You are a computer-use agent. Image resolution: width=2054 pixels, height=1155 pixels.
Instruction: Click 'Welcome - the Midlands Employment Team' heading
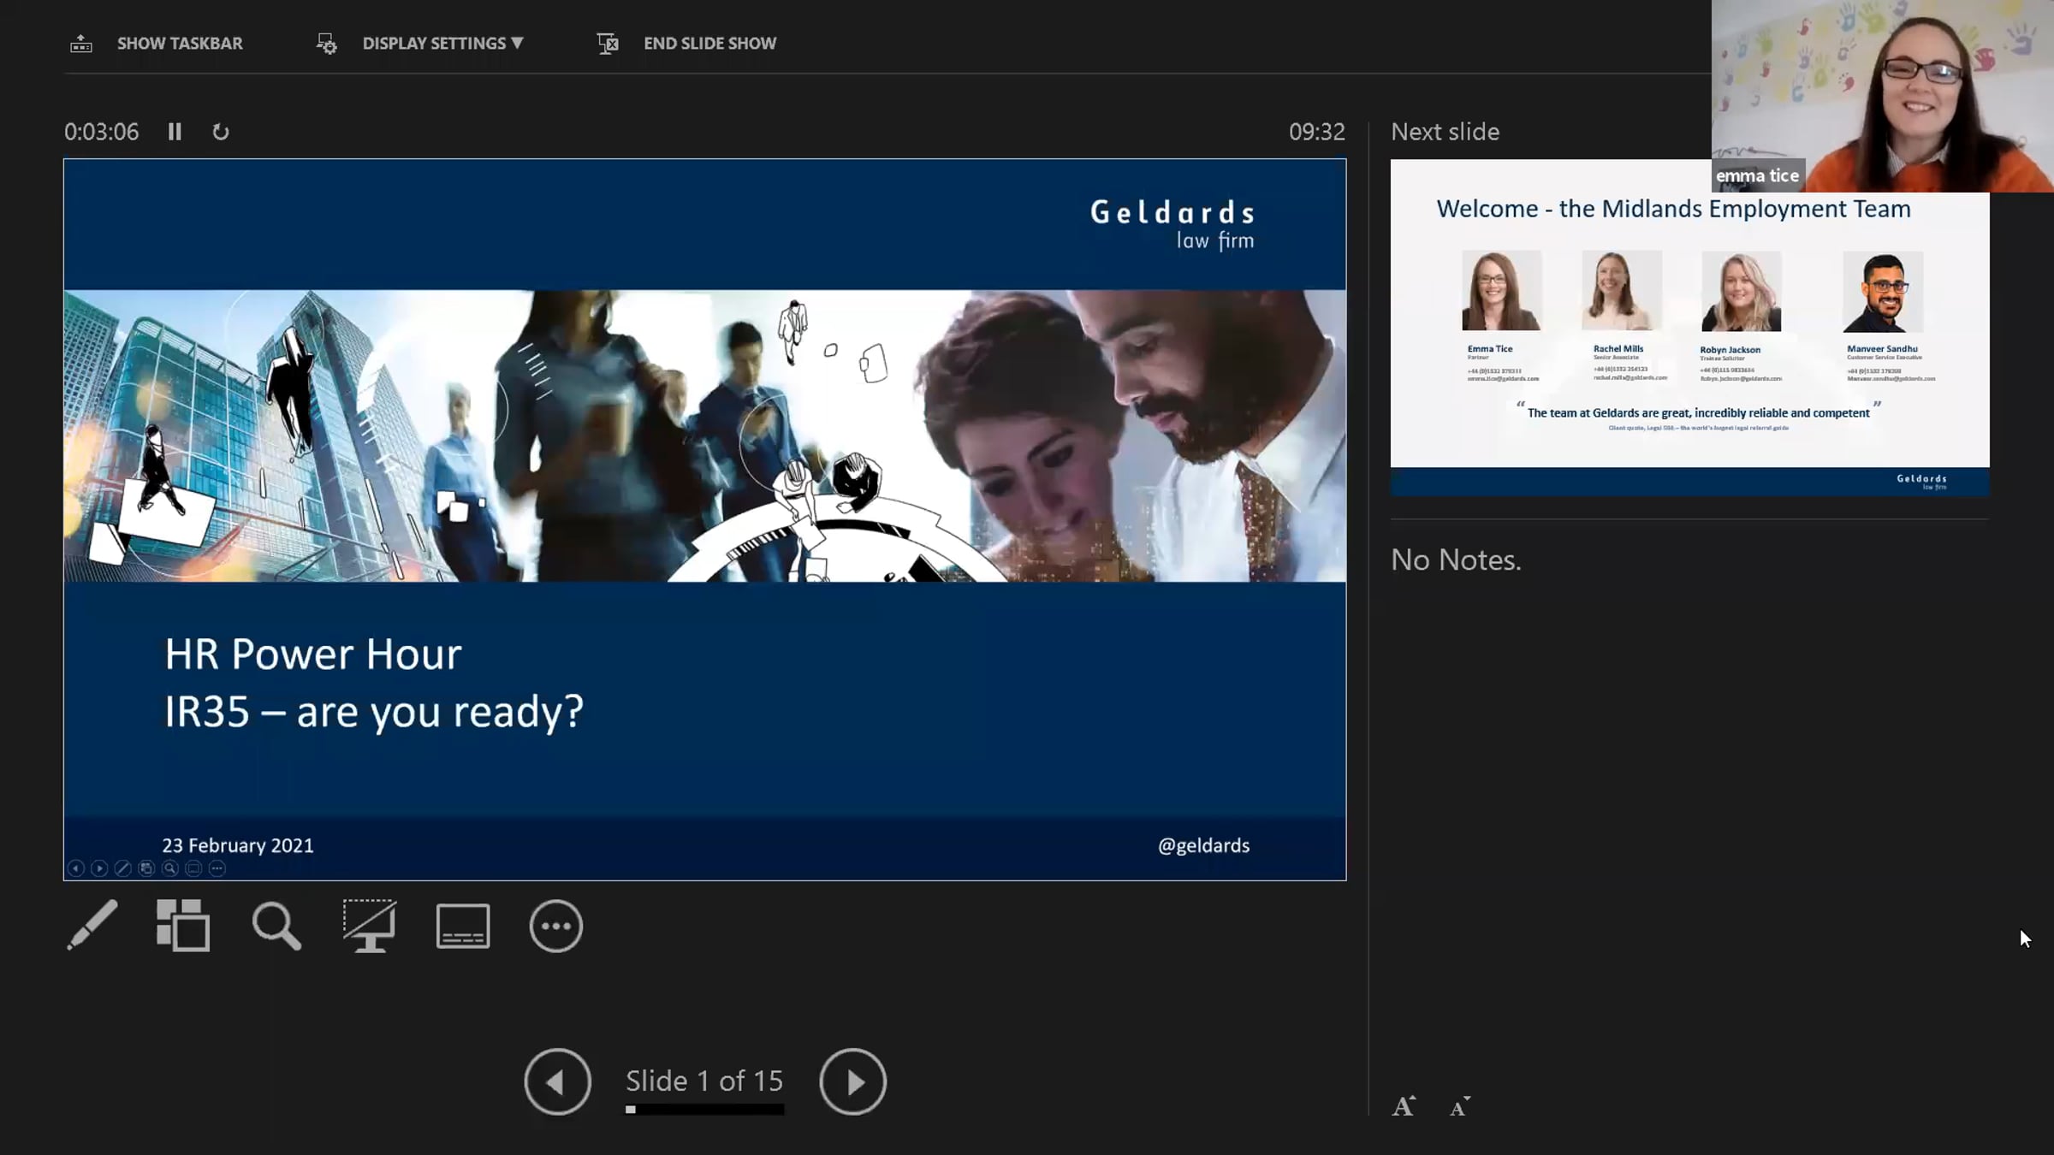[x=1673, y=209]
